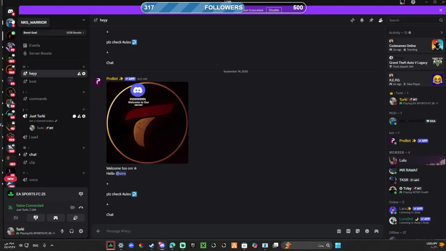The image size is (446, 251).
Task: Click the @sms mention
Action: point(121,174)
